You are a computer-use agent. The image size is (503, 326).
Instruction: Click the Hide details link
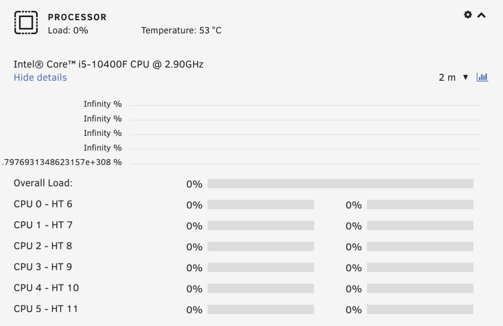(x=40, y=77)
